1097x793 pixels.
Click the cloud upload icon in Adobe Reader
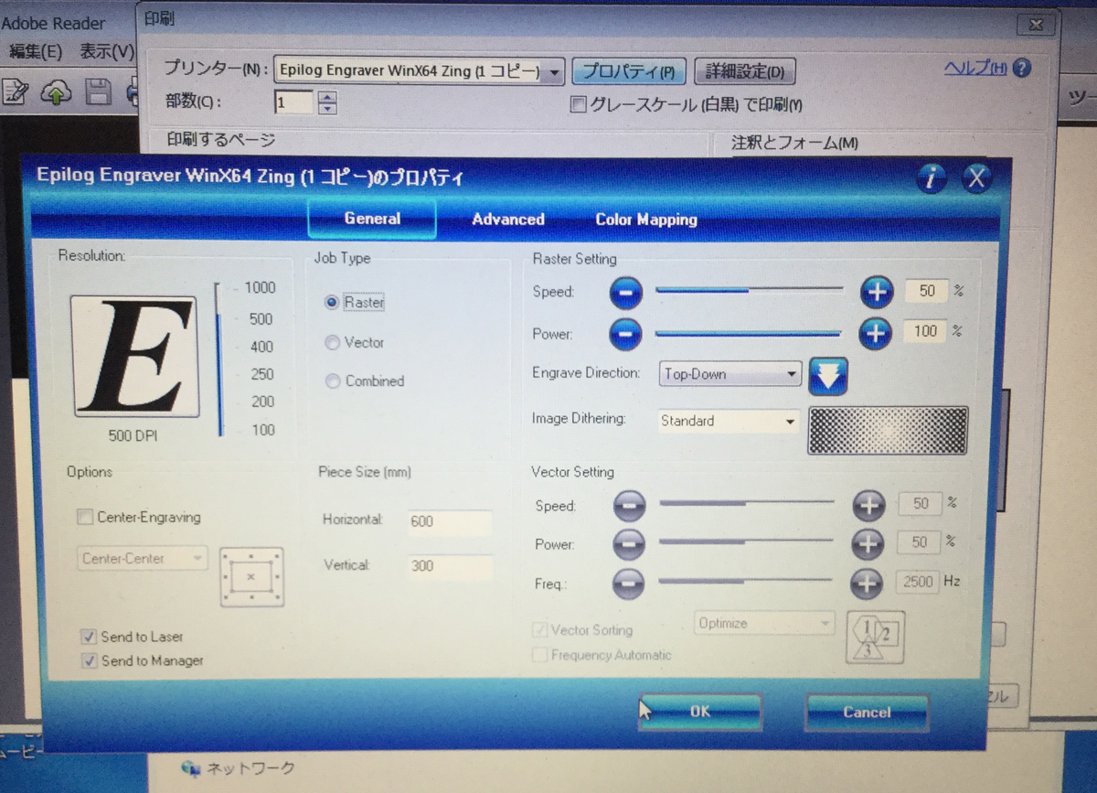coord(57,91)
